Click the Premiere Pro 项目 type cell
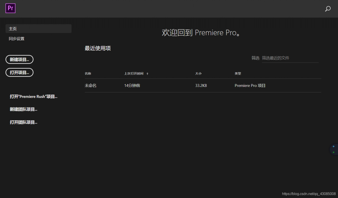This screenshot has width=338, height=198. point(250,86)
